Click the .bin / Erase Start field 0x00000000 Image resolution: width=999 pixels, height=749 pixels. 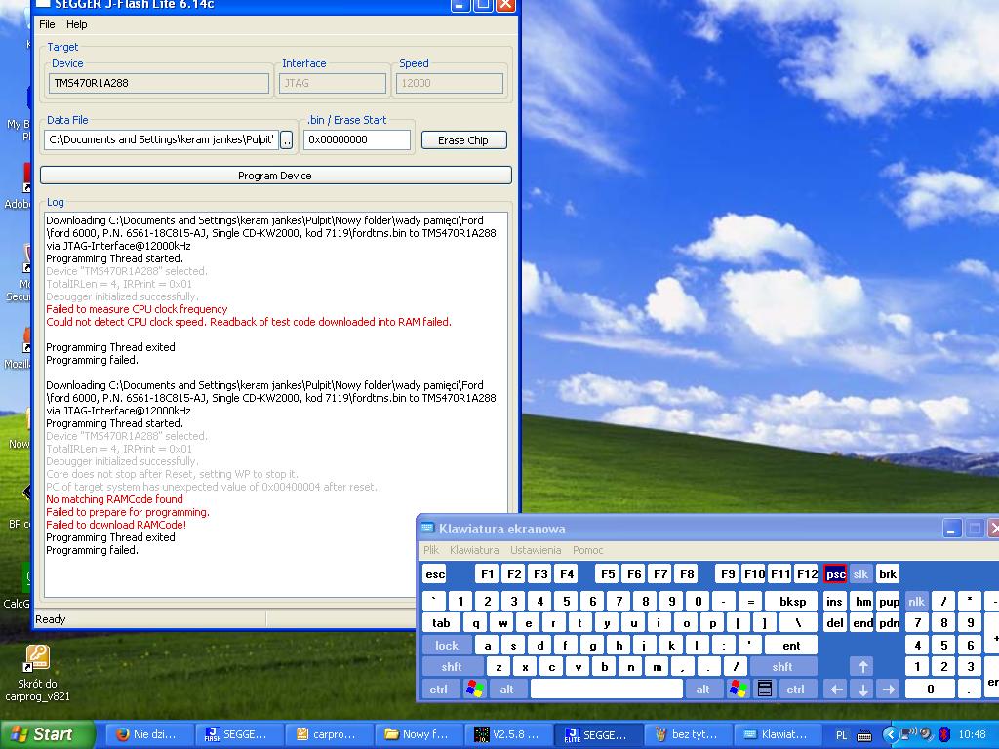[x=357, y=140]
